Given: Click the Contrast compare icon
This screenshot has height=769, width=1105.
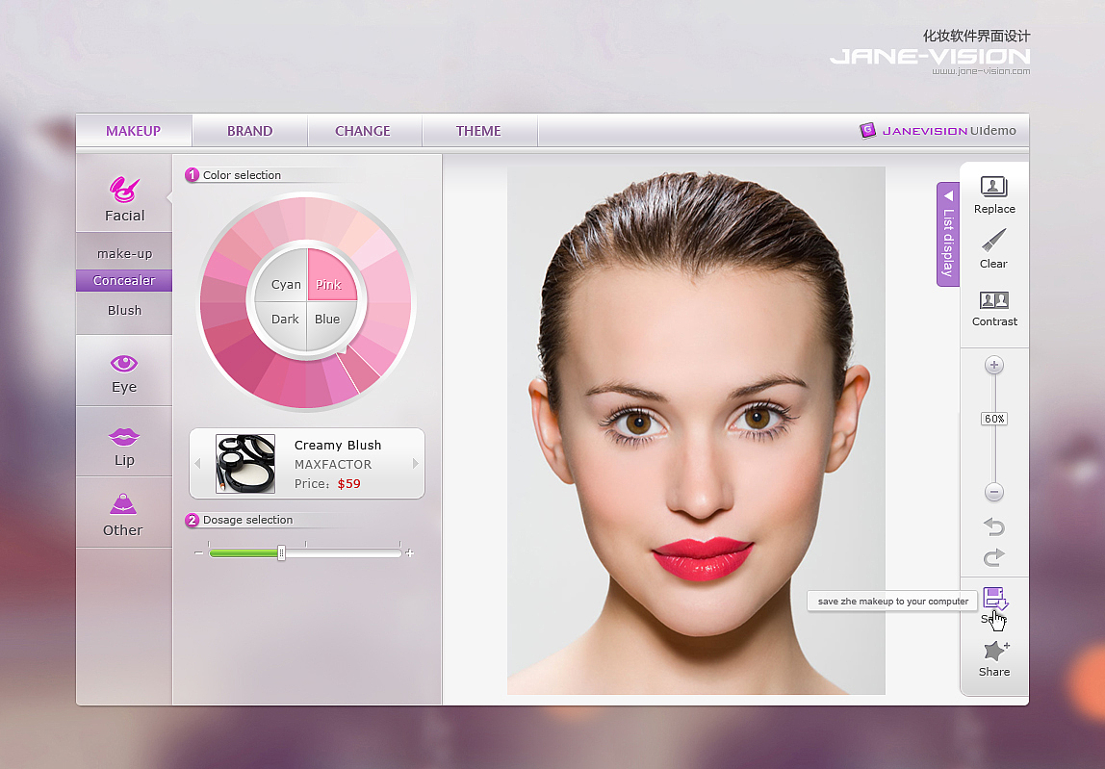Looking at the screenshot, I should [x=994, y=300].
